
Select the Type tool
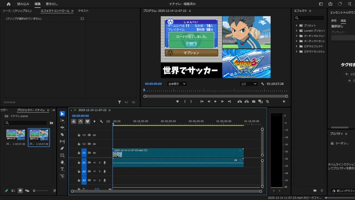click(62, 169)
